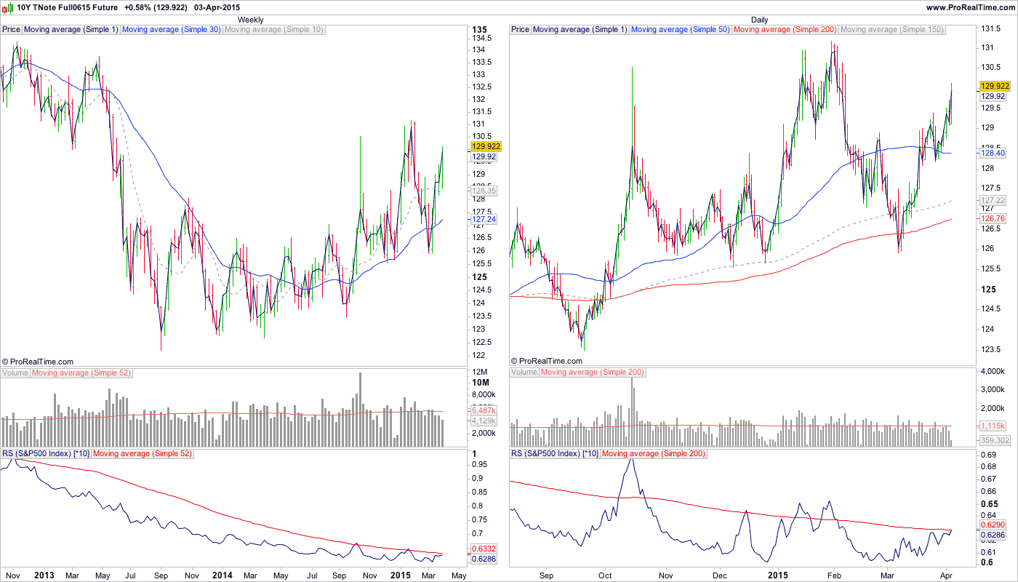Select the Moving average (Simple 50) label

pos(681,30)
